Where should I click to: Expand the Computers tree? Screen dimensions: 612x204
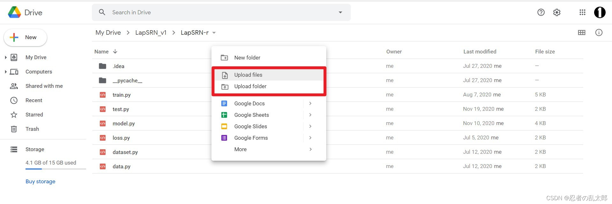pyautogui.click(x=5, y=72)
